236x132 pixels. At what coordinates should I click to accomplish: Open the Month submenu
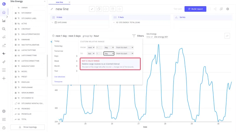[x=65, y=66]
